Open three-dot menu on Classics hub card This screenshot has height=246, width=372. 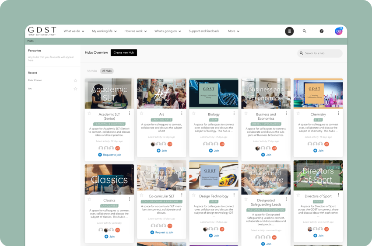(130, 199)
